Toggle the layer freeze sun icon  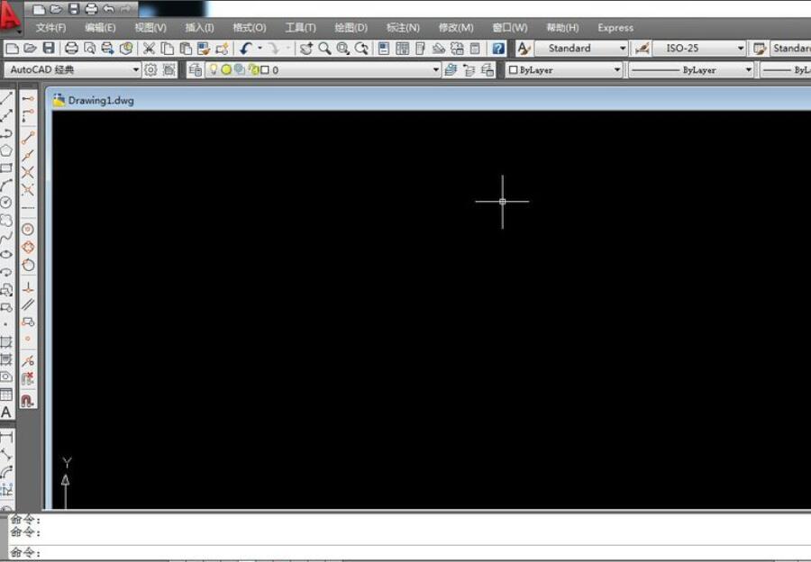click(x=226, y=69)
